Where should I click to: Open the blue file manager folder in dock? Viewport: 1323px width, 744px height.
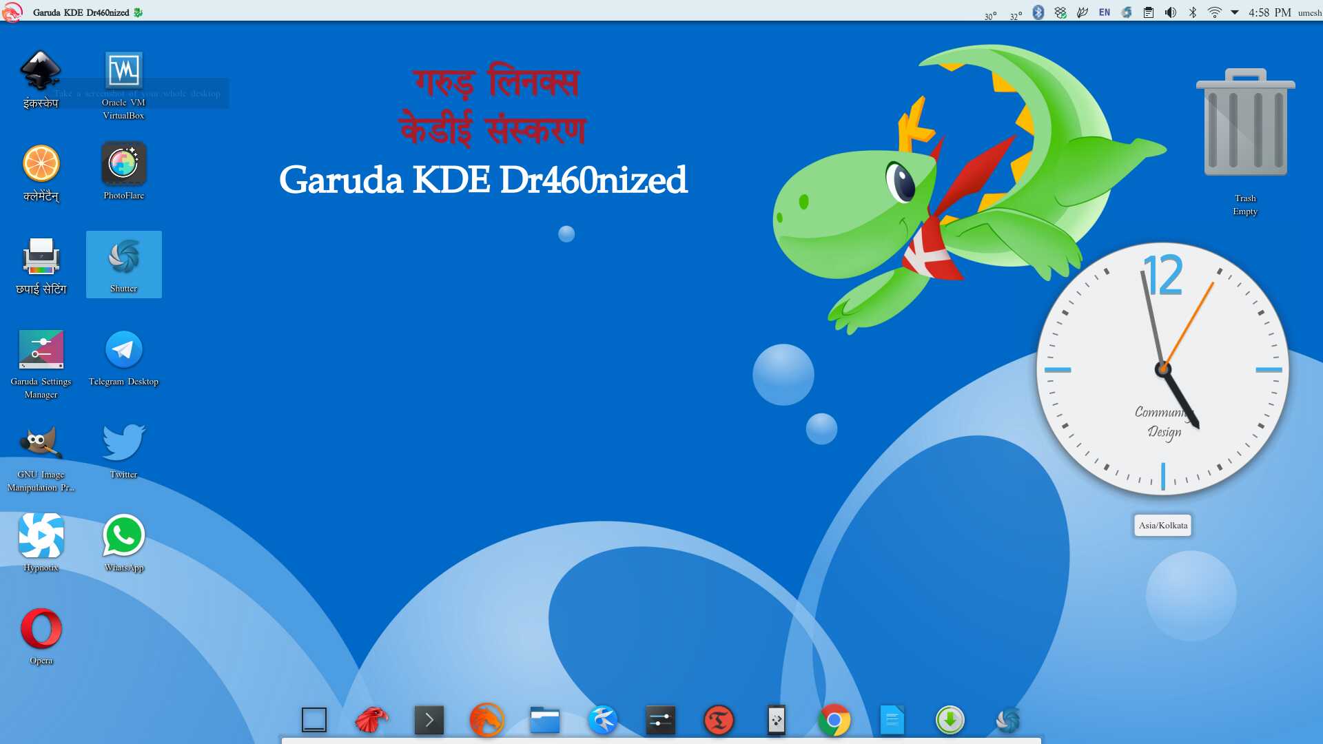tap(545, 721)
